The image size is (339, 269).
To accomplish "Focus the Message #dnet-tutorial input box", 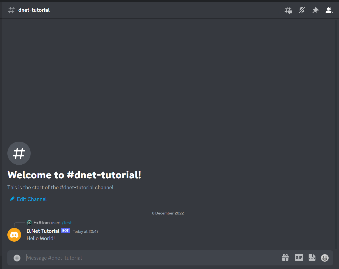I will click(x=151, y=258).
